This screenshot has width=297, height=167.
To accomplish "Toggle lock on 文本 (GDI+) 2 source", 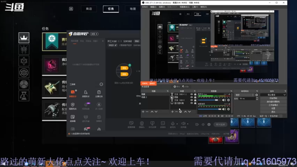I will click(x=195, y=94).
